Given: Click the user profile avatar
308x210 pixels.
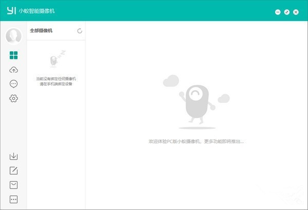Looking at the screenshot, I should [x=13, y=36].
